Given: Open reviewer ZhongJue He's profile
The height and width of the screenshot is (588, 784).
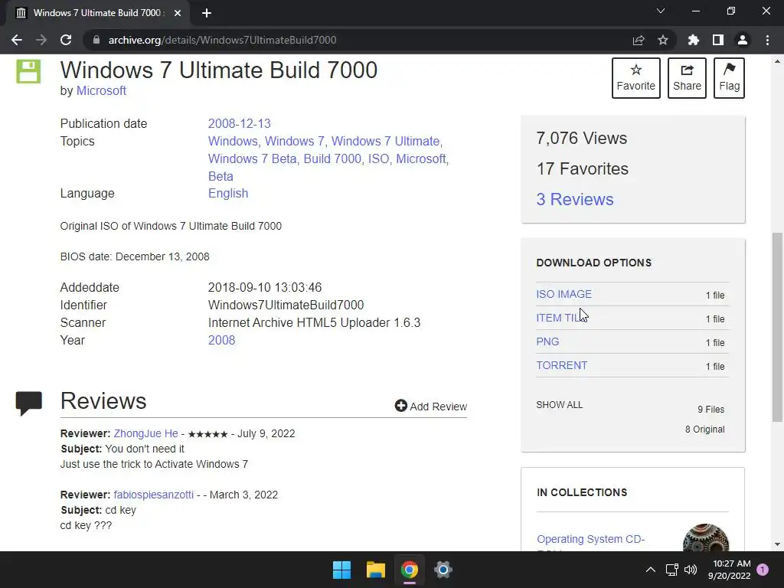Looking at the screenshot, I should click(x=145, y=433).
